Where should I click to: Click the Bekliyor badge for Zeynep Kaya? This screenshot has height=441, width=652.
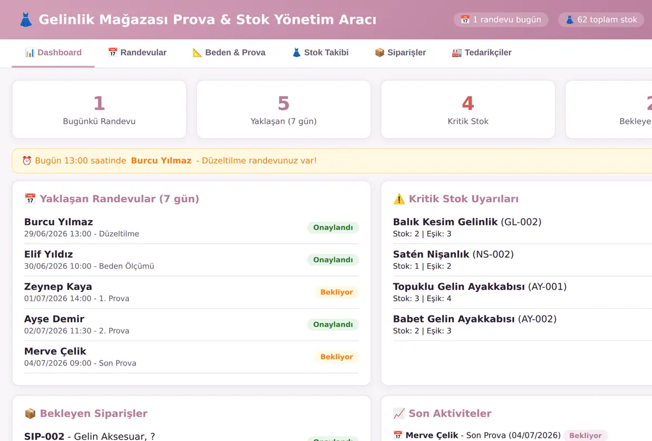point(337,292)
